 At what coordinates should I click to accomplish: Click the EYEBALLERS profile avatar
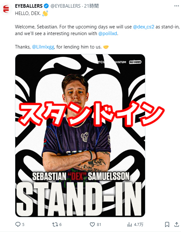point(6,9)
